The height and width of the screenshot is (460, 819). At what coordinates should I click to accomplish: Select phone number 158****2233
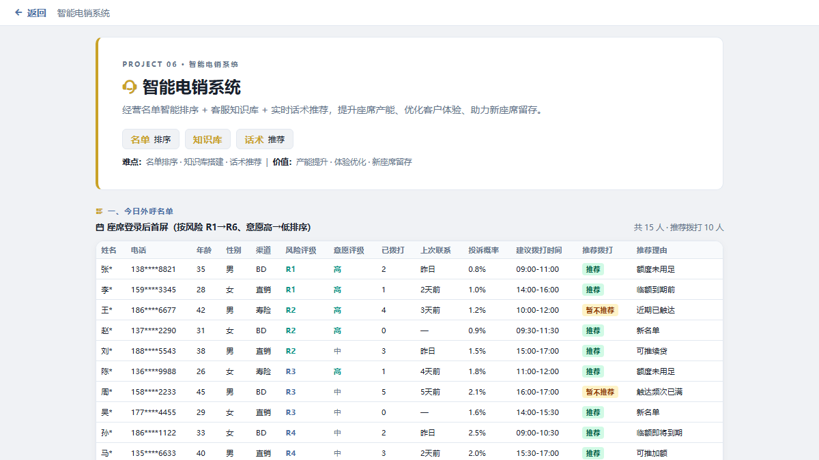click(x=154, y=392)
